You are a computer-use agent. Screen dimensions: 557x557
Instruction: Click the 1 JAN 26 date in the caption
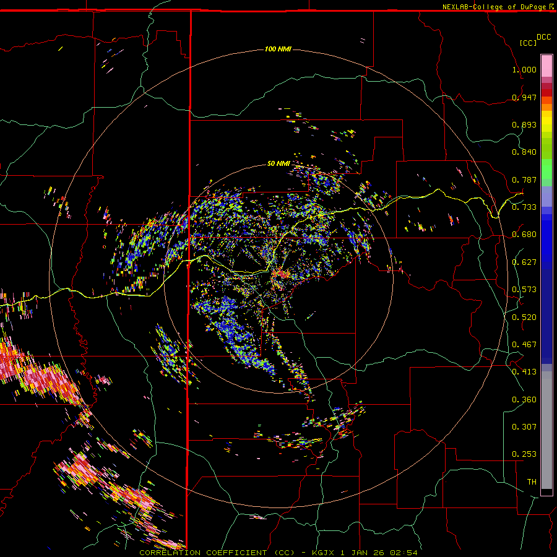362,553
